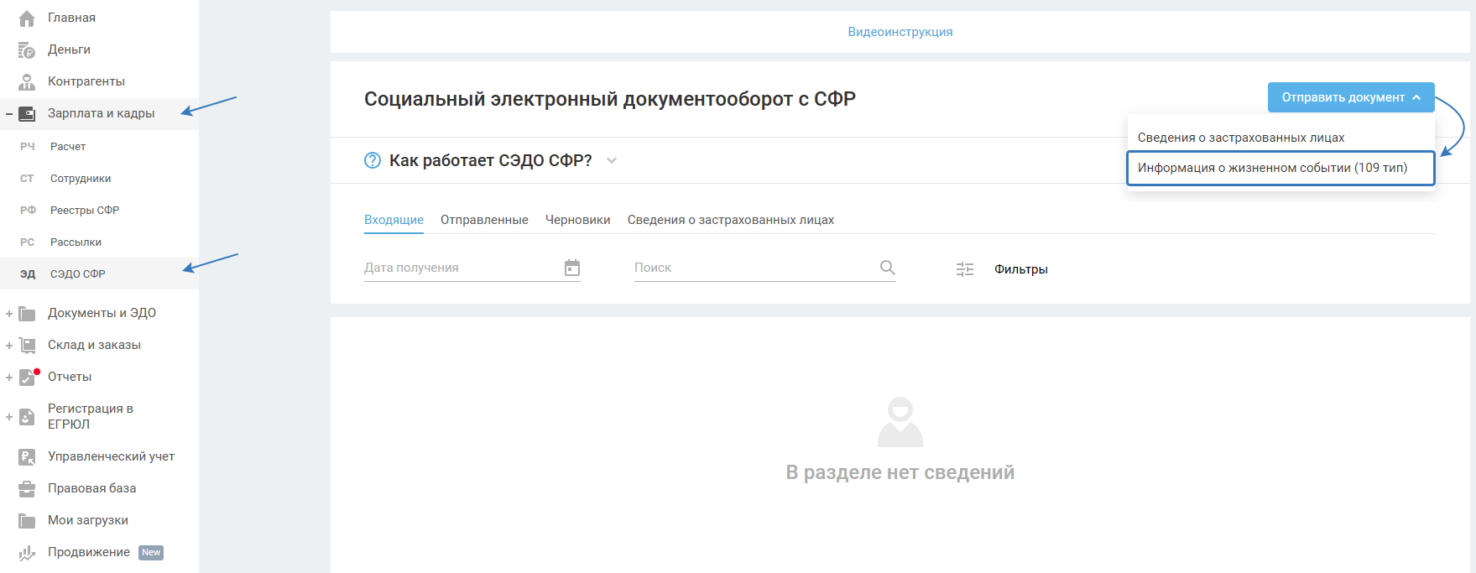Click the New badge next to Продвижение
1476x573 pixels.
click(x=151, y=553)
